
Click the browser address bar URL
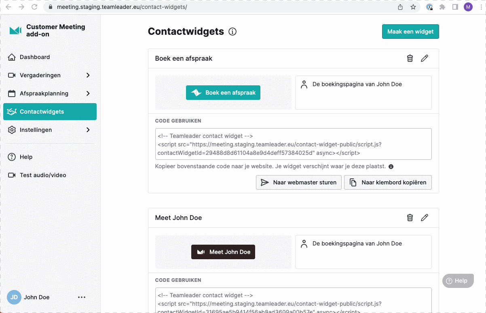(x=122, y=7)
